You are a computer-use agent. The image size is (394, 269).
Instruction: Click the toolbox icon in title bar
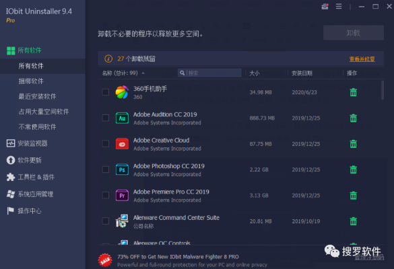[325, 6]
